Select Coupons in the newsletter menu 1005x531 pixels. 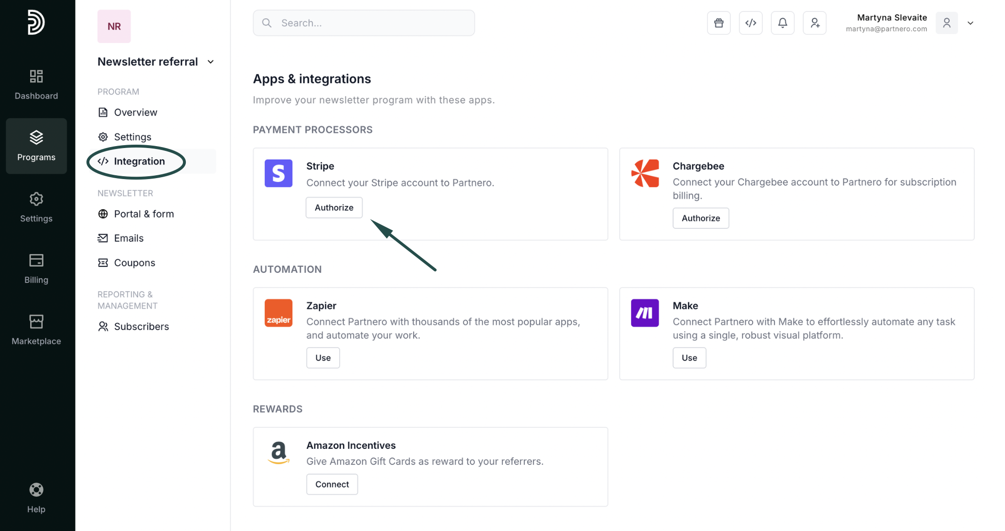(134, 263)
